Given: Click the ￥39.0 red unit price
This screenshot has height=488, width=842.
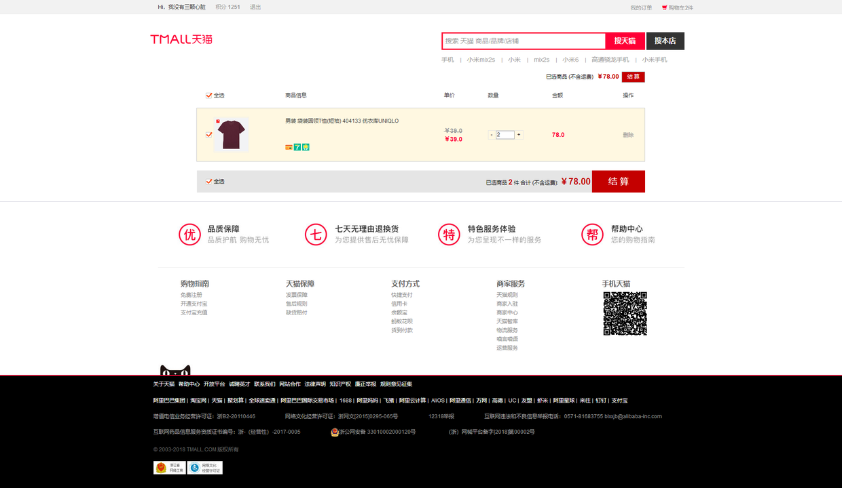Looking at the screenshot, I should tap(454, 140).
